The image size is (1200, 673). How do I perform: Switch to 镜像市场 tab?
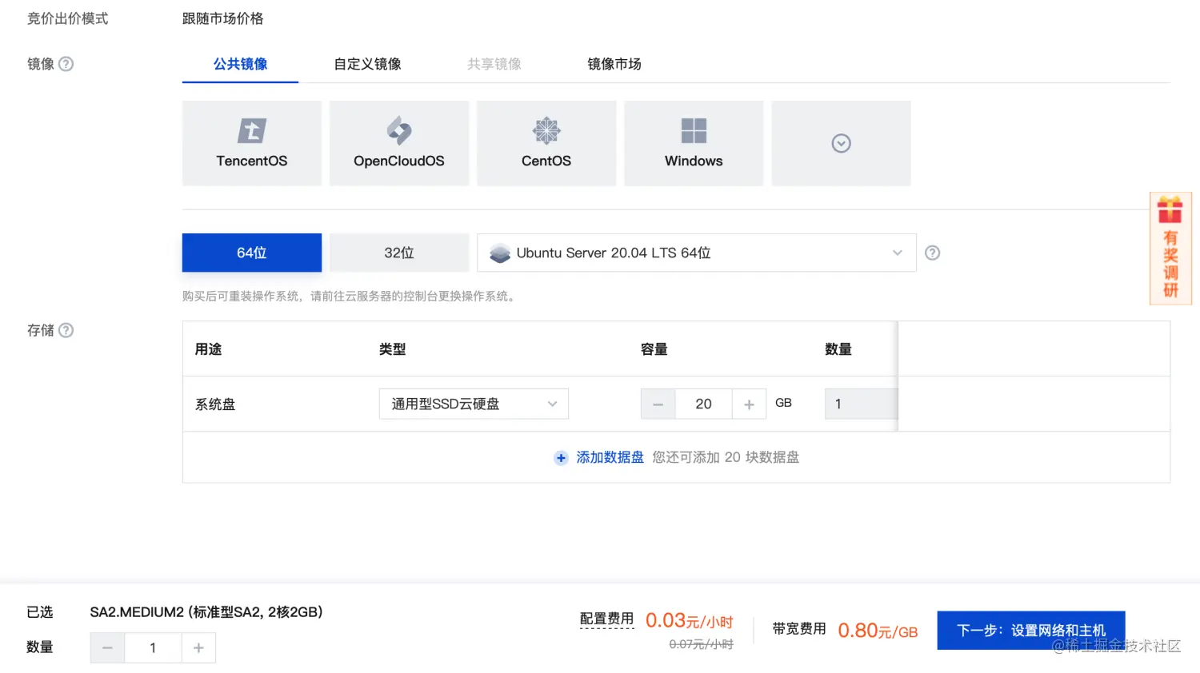click(614, 64)
